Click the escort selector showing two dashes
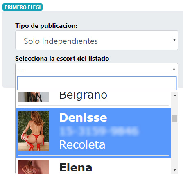183x185 pixels. pyautogui.click(x=97, y=69)
